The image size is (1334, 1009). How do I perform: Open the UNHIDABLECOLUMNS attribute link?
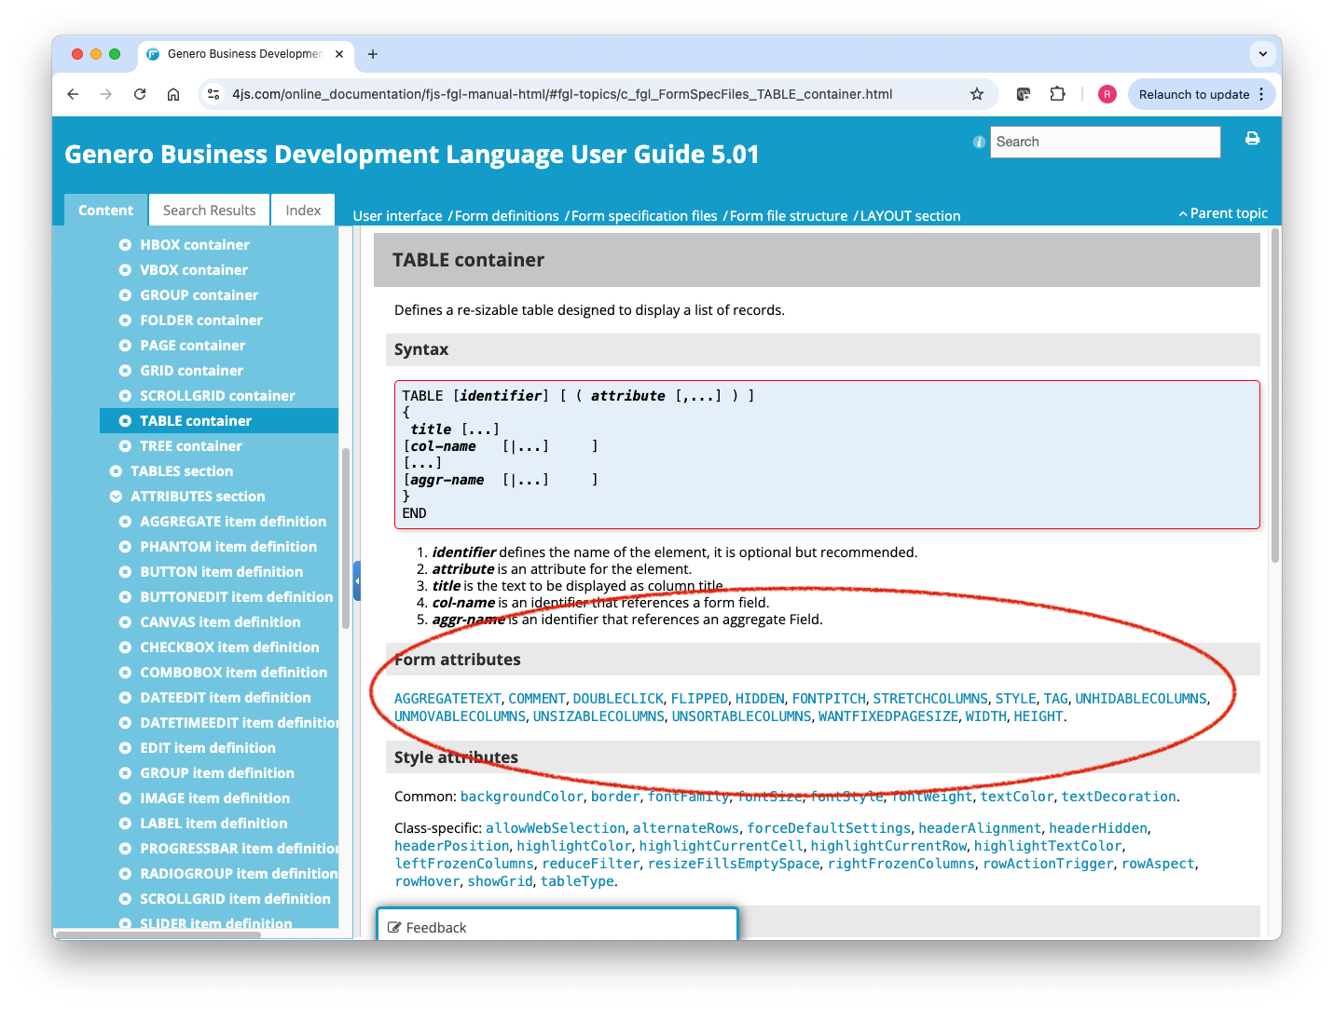tap(1141, 699)
